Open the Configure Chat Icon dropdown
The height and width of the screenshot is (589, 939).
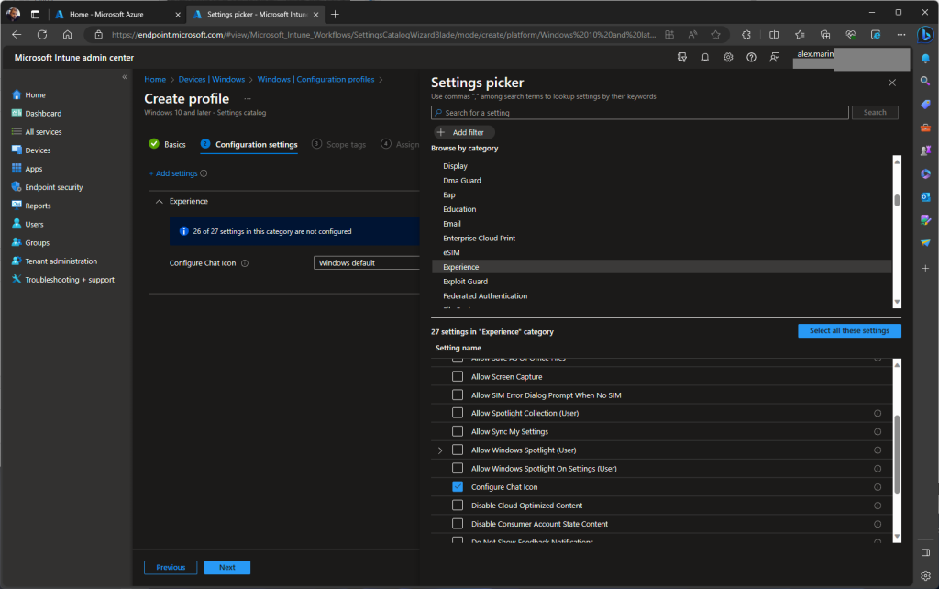[x=367, y=263]
